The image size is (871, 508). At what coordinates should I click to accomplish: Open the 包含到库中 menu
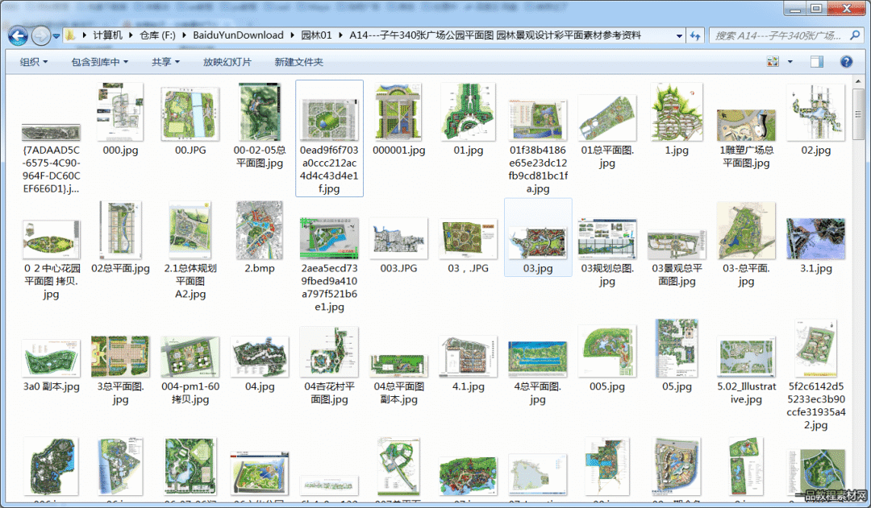(99, 61)
